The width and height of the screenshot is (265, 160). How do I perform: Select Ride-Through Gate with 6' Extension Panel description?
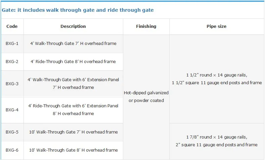point(73,110)
